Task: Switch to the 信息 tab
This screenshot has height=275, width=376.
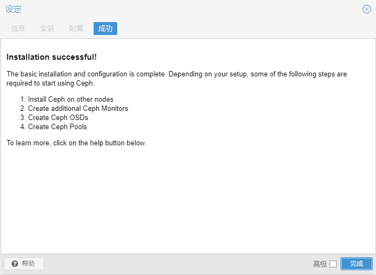Action: (18, 29)
